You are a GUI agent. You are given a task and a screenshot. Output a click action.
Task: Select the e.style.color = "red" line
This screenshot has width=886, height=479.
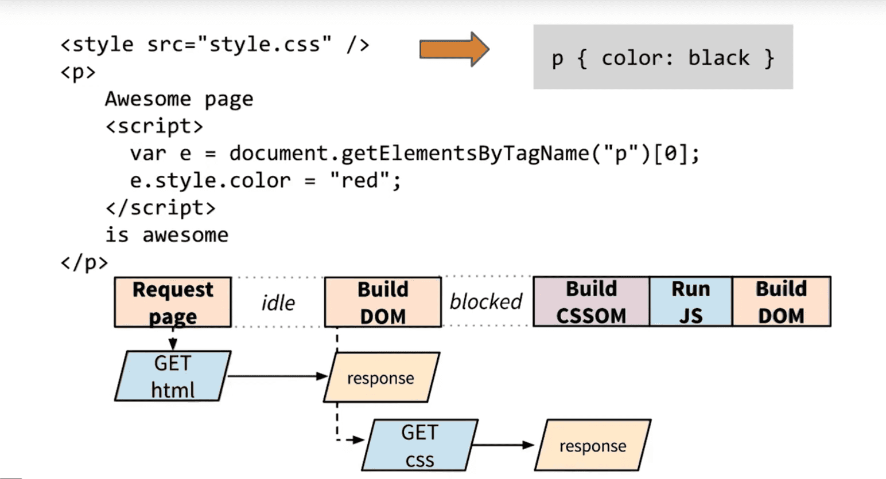coord(265,180)
